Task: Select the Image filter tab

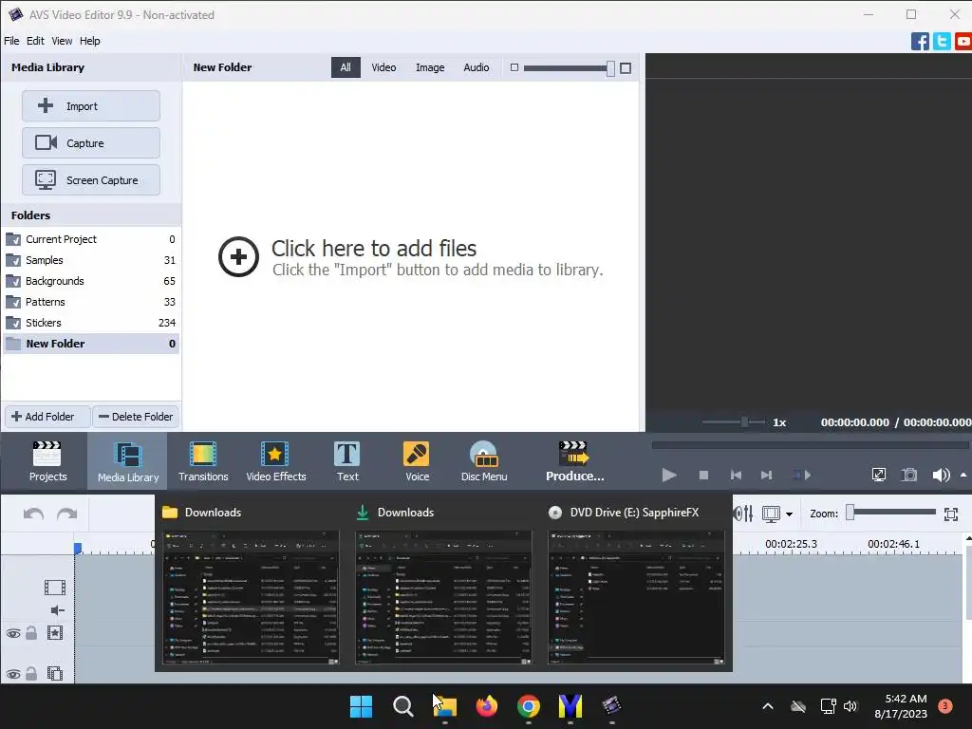Action: pyautogui.click(x=430, y=67)
